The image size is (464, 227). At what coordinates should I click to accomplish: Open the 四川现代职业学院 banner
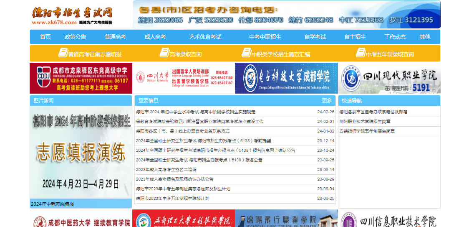(x=389, y=78)
